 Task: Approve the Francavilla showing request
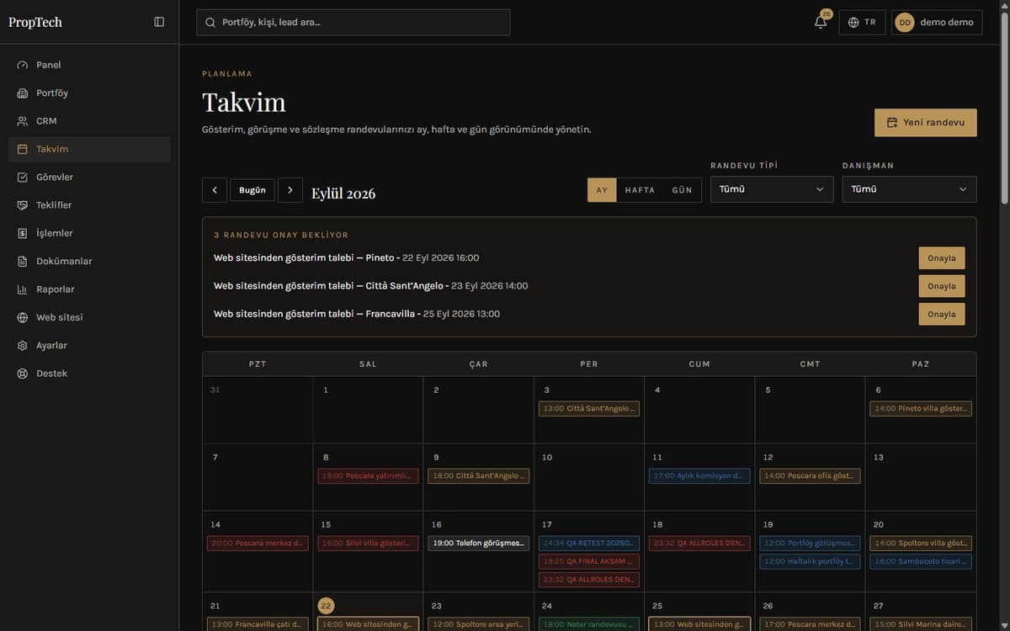(942, 314)
